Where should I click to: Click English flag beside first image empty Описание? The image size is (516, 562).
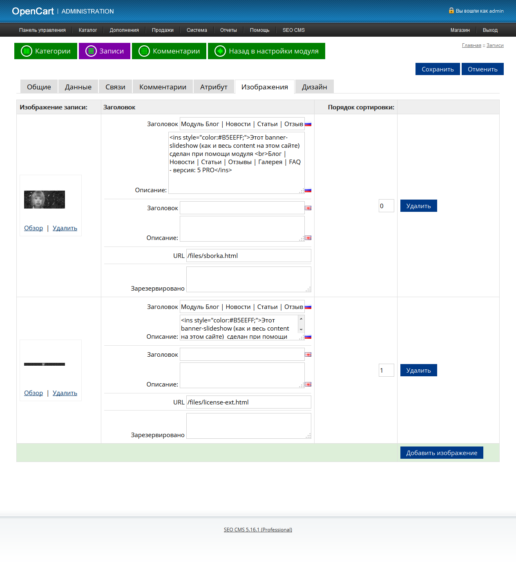(x=308, y=238)
